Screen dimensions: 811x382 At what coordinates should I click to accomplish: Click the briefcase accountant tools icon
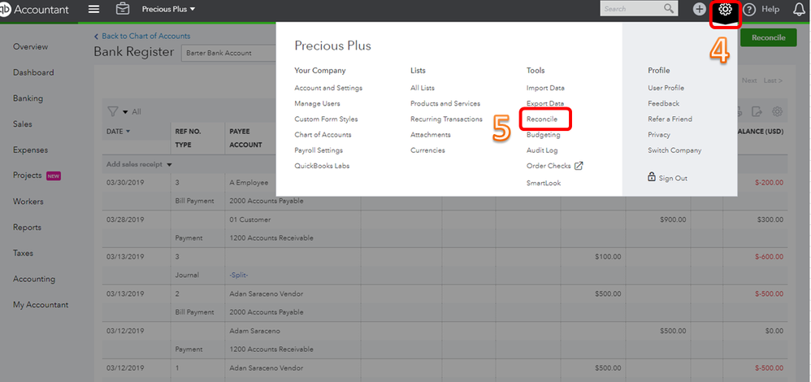tap(123, 9)
